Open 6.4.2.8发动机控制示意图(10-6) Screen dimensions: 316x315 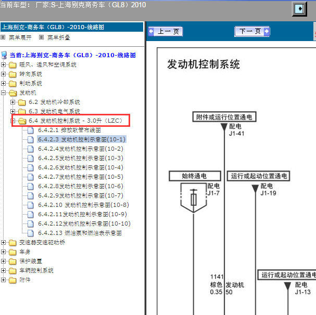point(81,186)
